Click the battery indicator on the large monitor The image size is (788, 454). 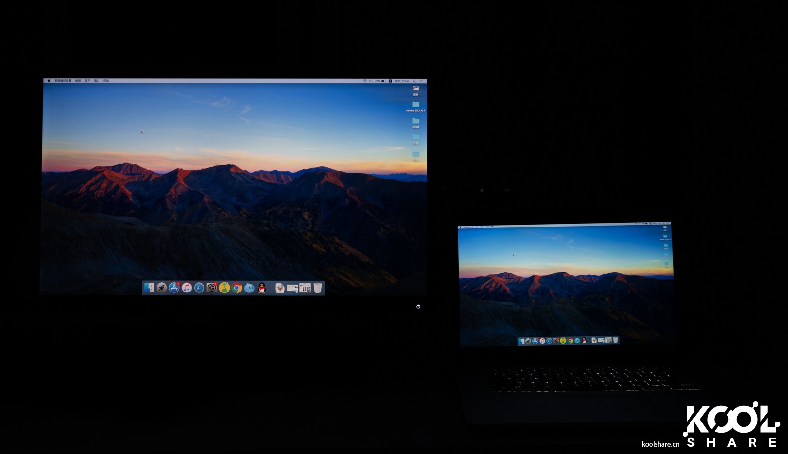coord(380,81)
